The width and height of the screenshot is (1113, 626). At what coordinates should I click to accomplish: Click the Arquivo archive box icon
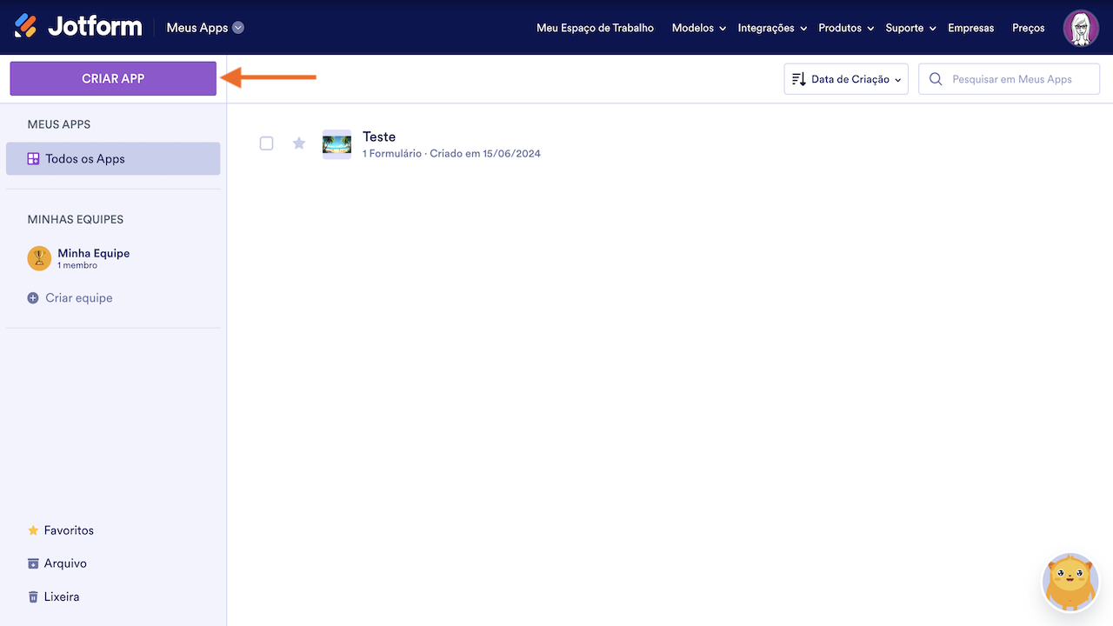(x=33, y=563)
